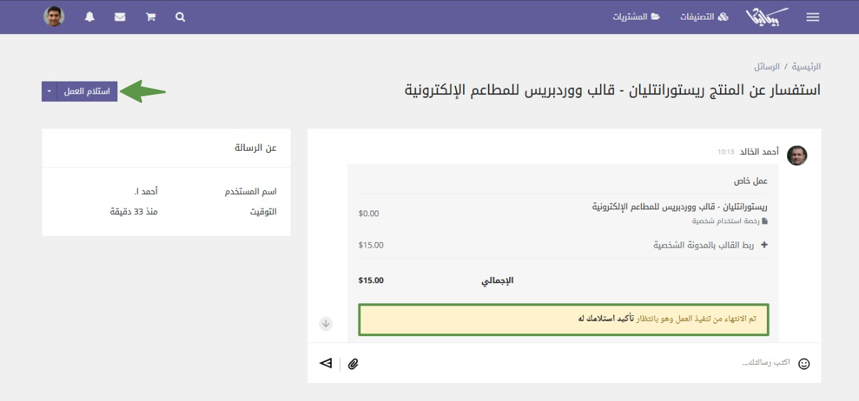Attach a file with the paperclip icon
This screenshot has width=859, height=401.
pyautogui.click(x=353, y=363)
